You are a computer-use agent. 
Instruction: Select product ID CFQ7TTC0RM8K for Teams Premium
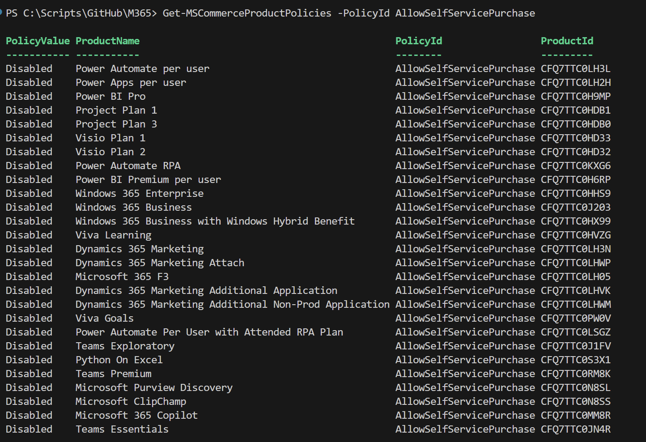click(575, 374)
